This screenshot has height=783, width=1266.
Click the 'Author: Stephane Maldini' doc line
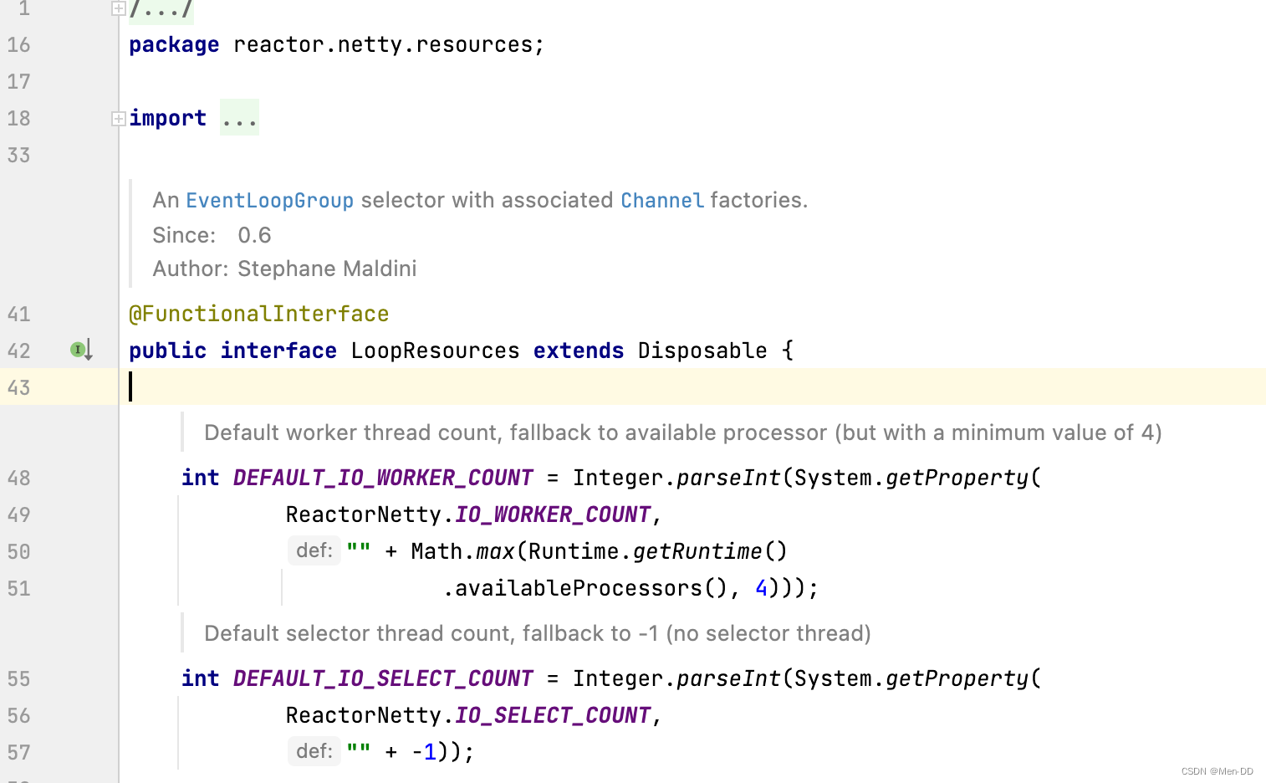tap(284, 269)
